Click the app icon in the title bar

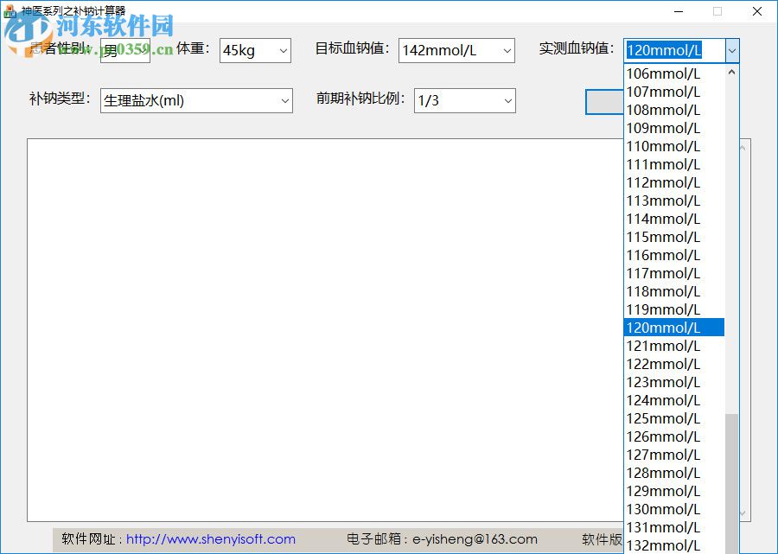pos(10,11)
